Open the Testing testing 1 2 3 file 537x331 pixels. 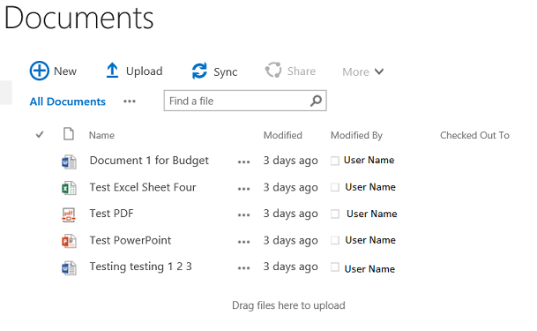(x=141, y=267)
